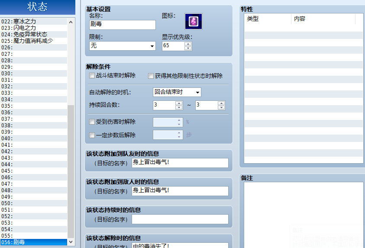Open the 限制 dropdown showing 无
365x248 pixels.
[123, 46]
